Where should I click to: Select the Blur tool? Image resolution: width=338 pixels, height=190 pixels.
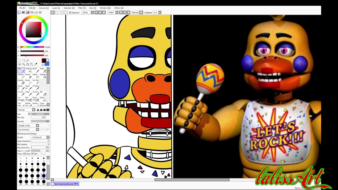[x=43, y=93]
